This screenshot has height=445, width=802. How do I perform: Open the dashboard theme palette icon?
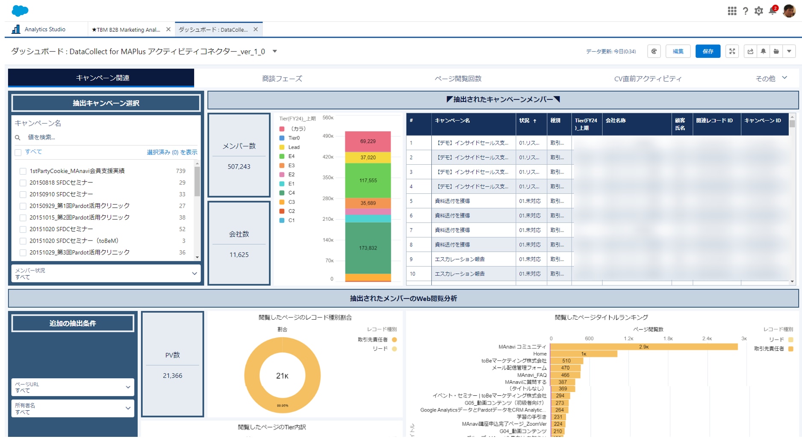(654, 51)
